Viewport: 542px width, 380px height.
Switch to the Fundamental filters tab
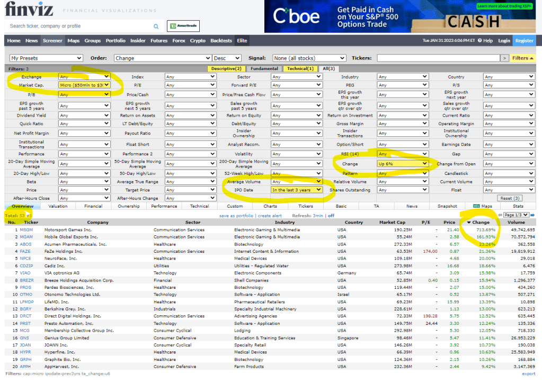tap(264, 68)
